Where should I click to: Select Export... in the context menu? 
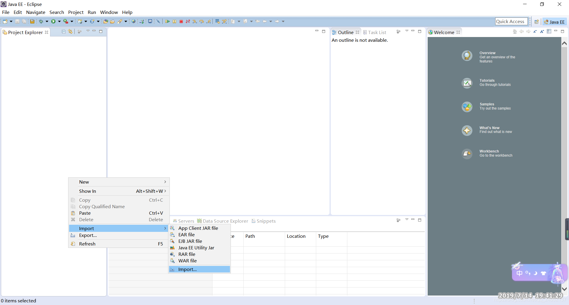point(119,235)
